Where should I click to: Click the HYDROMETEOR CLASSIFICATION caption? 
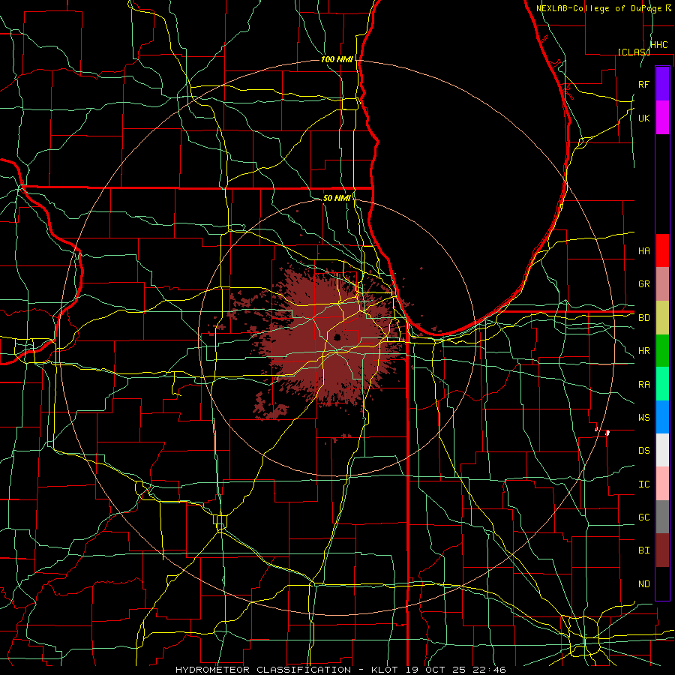pos(263,670)
